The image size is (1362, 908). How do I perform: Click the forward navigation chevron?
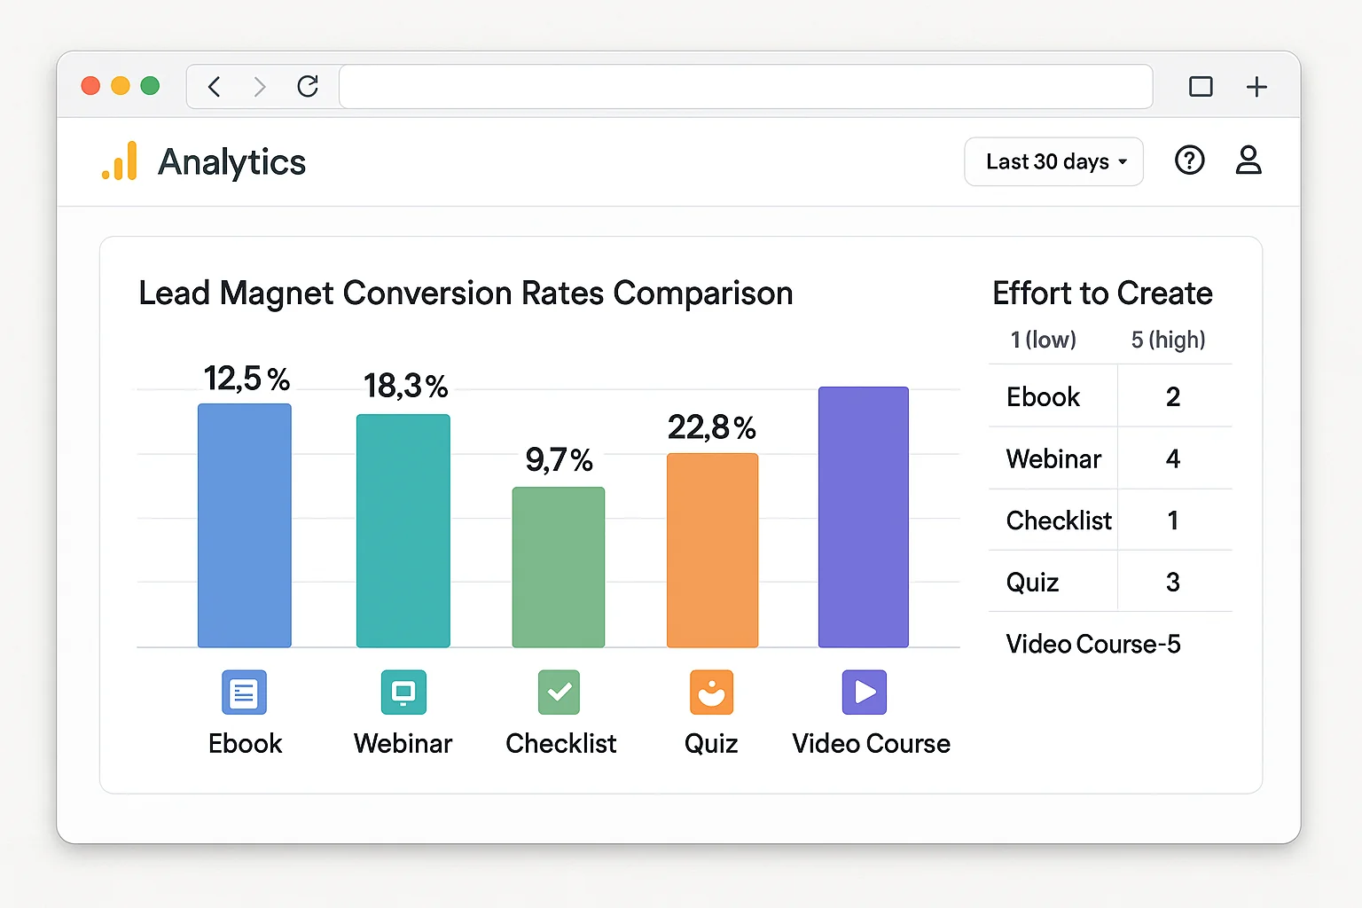click(x=260, y=86)
